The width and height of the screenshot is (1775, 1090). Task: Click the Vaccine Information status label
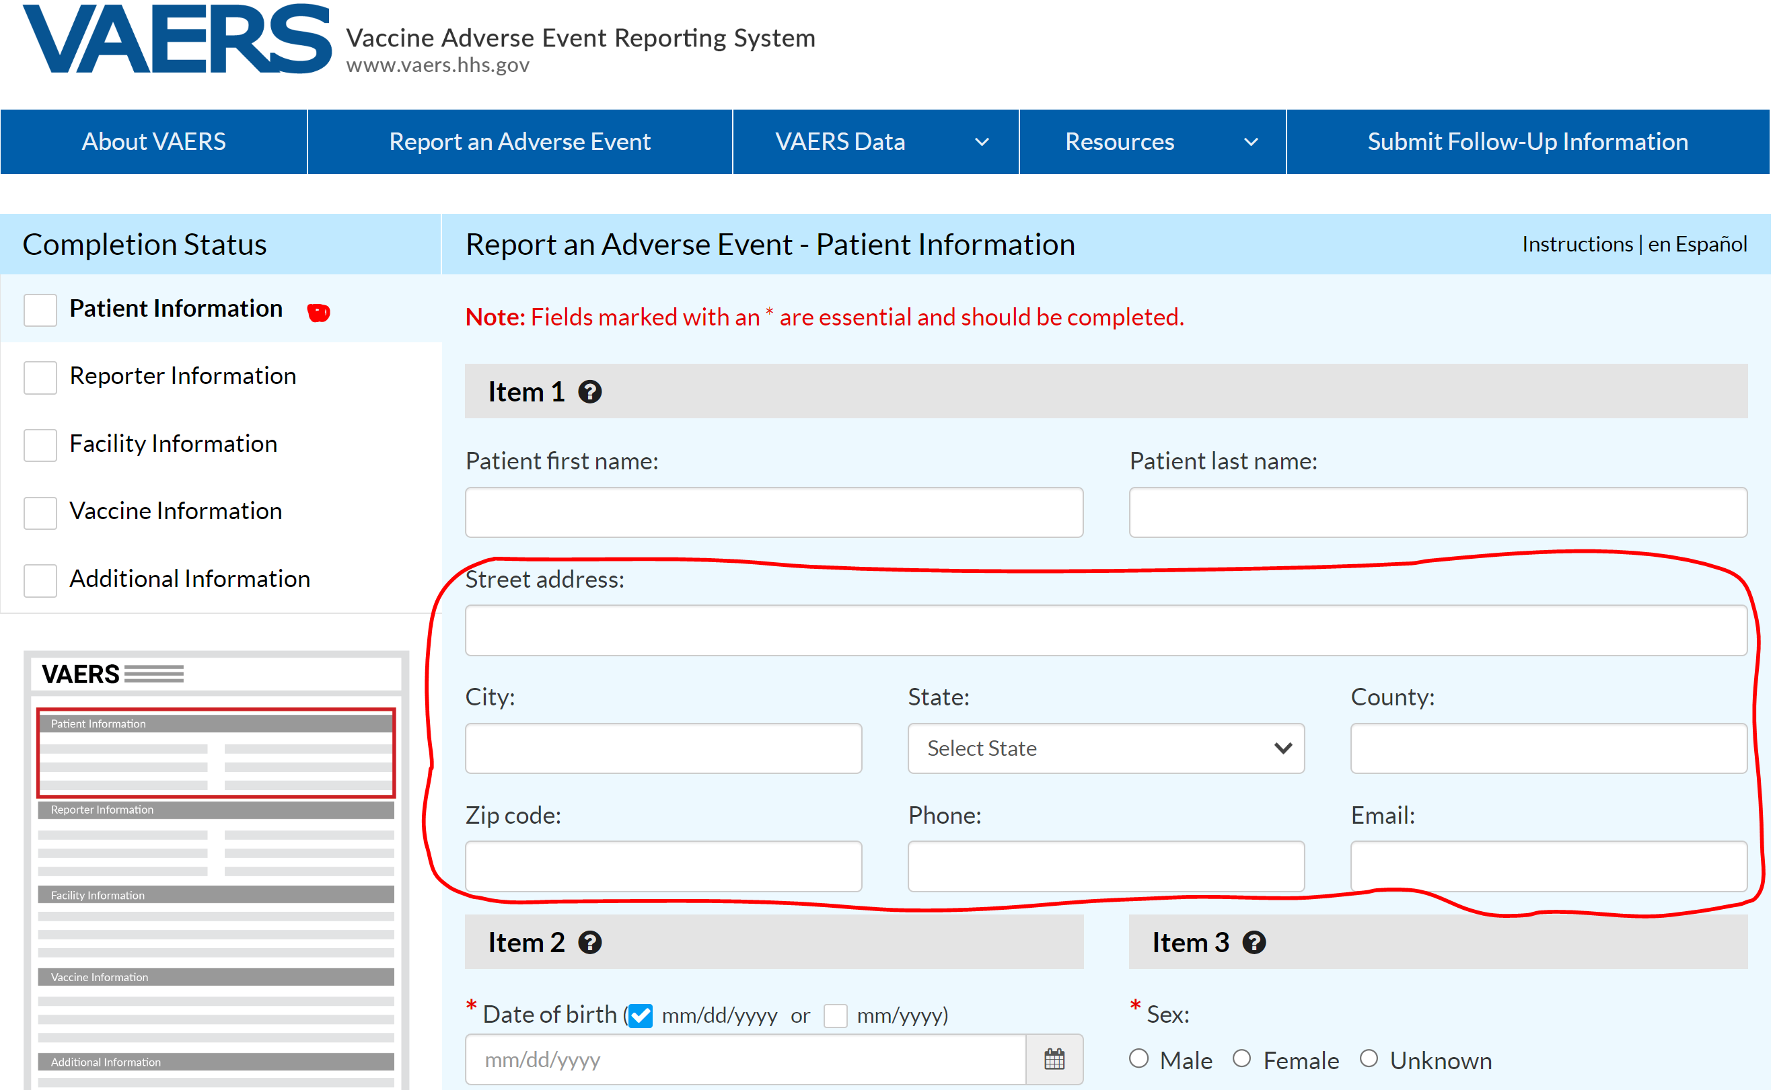[175, 510]
